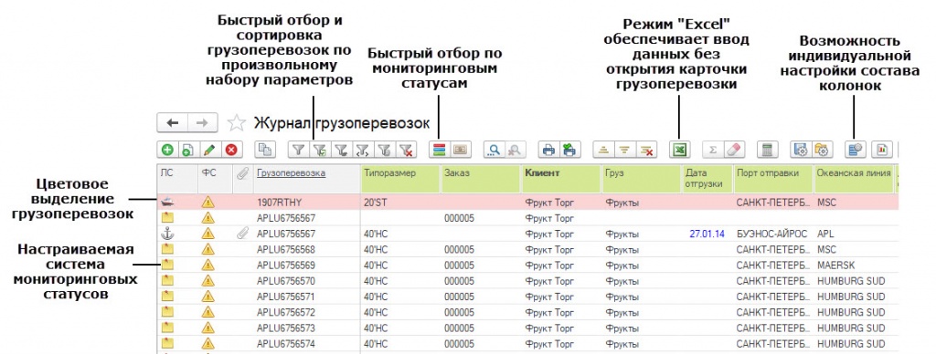The image size is (936, 354).
Task: Click the shipping date 27.01.14
Action: point(707,234)
